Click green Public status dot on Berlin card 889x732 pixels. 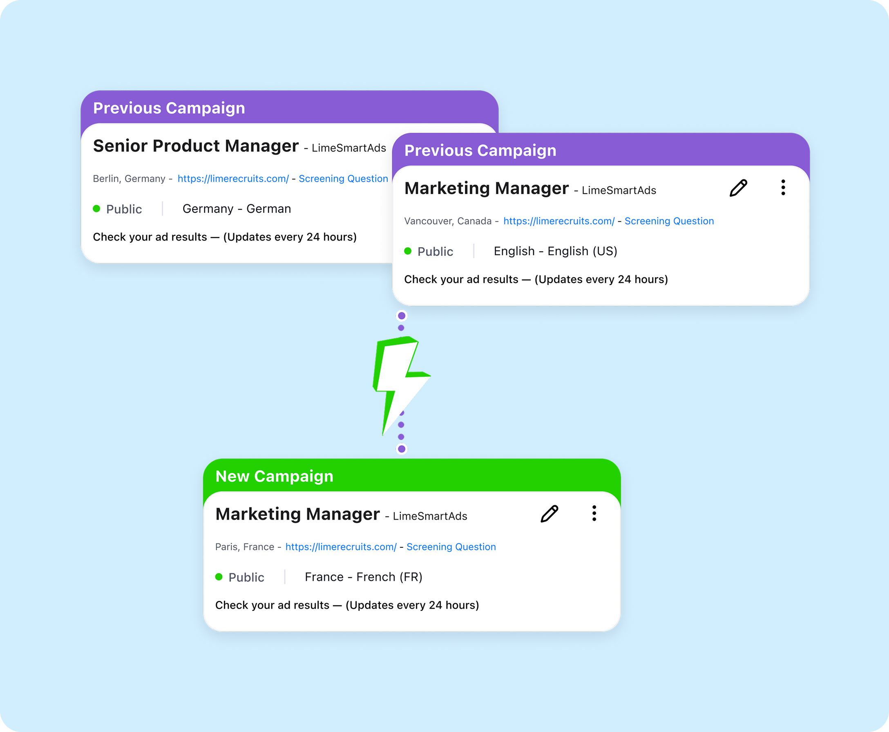(x=96, y=209)
